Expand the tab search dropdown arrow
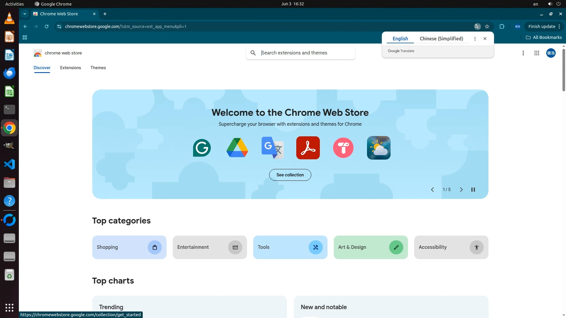This screenshot has width=566, height=318. click(25, 14)
